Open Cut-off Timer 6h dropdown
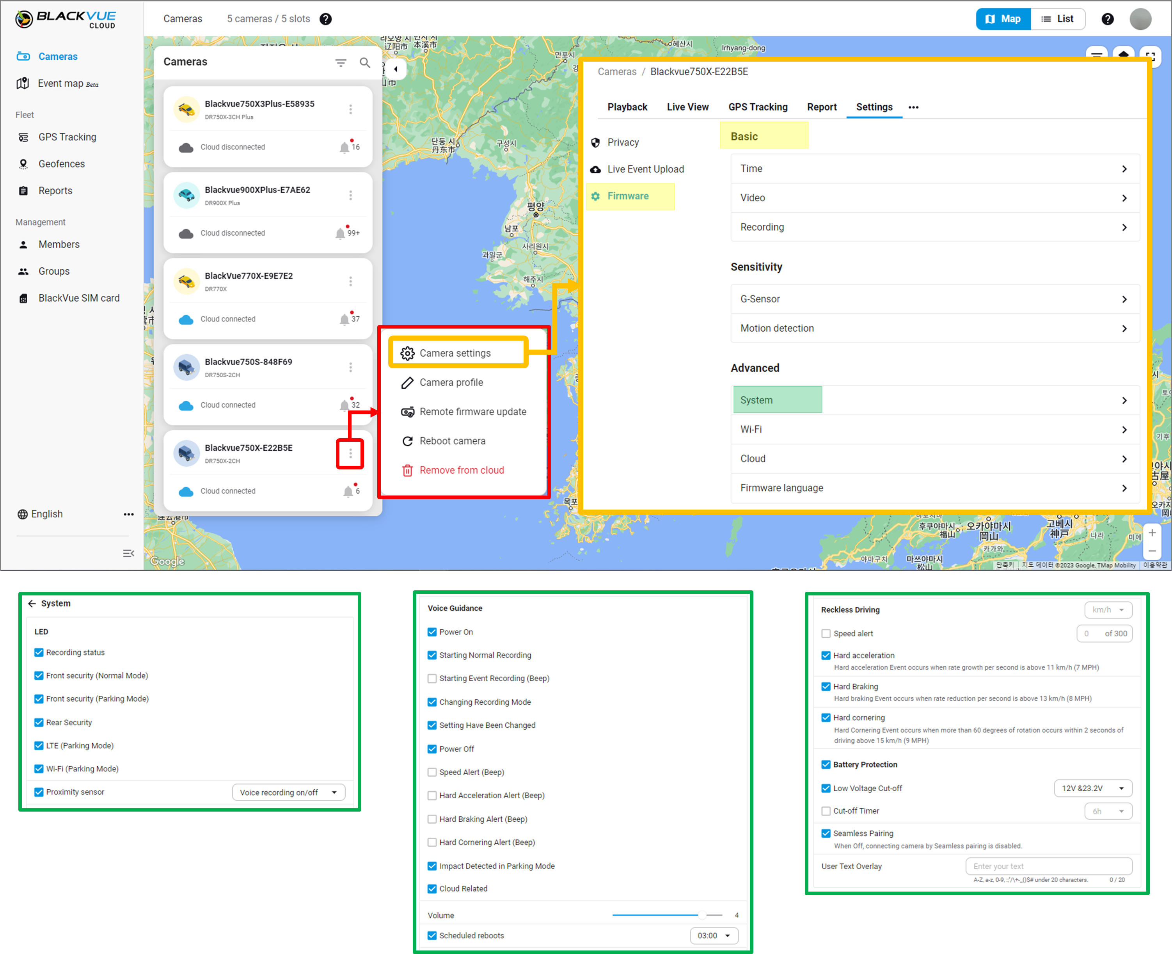Image resolution: width=1172 pixels, height=954 pixels. click(1108, 811)
